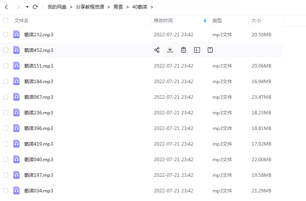Image resolution: width=306 pixels, height=201 pixels.
Task: Click the forward navigation arrow
Action: pyautogui.click(x=18, y=7)
